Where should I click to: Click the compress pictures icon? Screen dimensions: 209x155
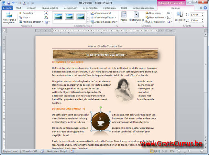click(46, 13)
